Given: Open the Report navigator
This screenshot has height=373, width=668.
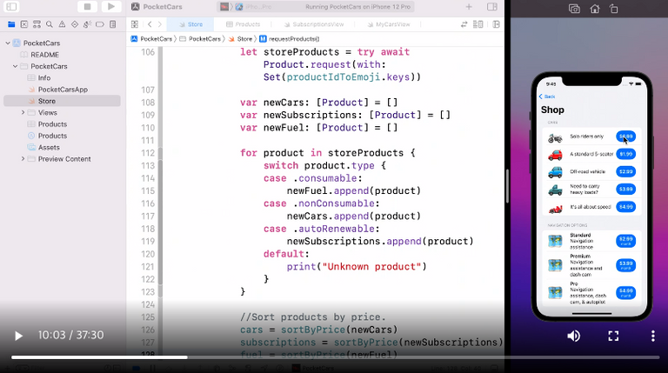Looking at the screenshot, I should coord(113,24).
